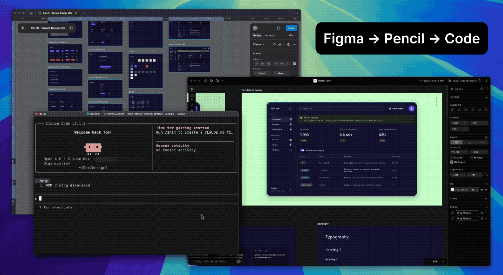Open the Figma main menu dropdown
The height and width of the screenshot is (275, 503).
click(23, 28)
